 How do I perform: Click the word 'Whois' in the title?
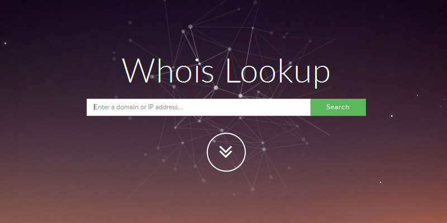pyautogui.click(x=168, y=70)
